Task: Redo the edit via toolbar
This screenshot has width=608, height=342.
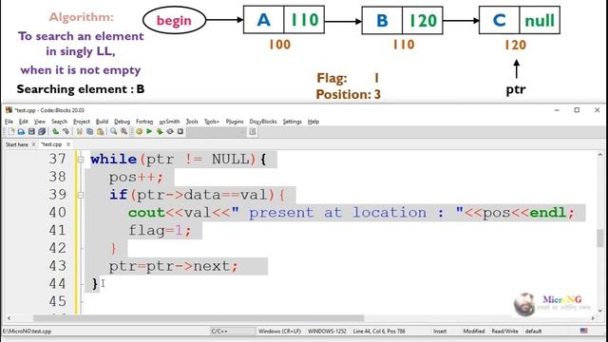Action: 66,132
